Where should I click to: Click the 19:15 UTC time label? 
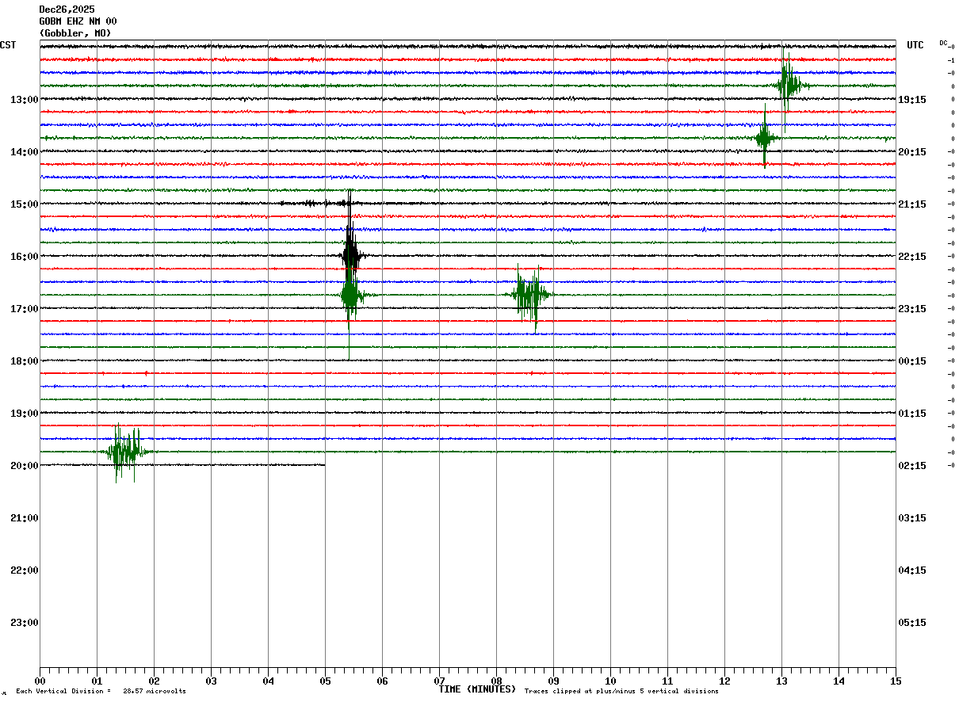click(x=912, y=100)
